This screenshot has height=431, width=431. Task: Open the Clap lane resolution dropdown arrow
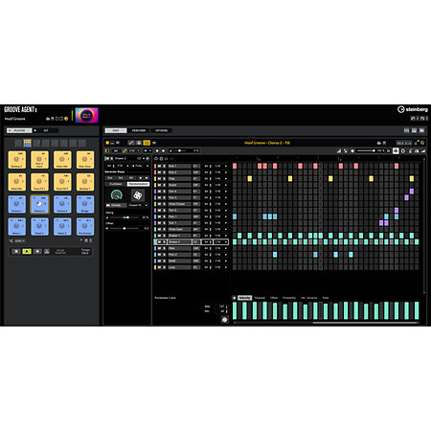pos(226,179)
